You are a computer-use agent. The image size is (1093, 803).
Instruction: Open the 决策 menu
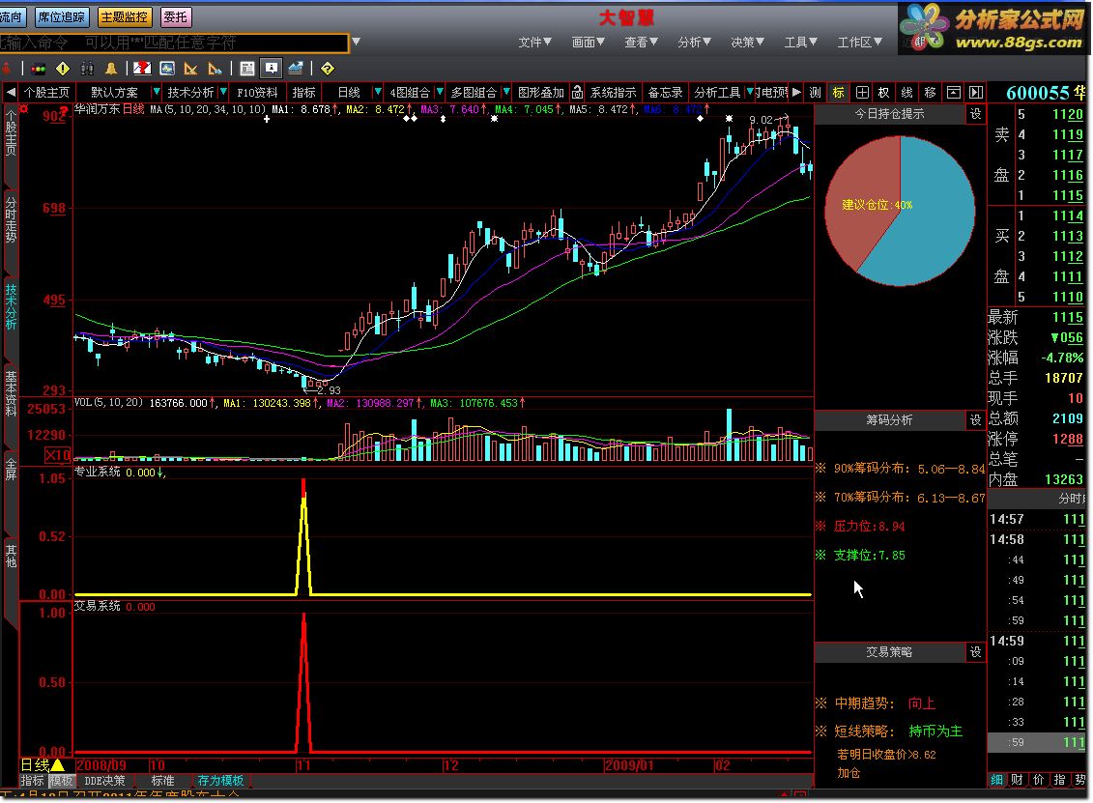[x=747, y=43]
